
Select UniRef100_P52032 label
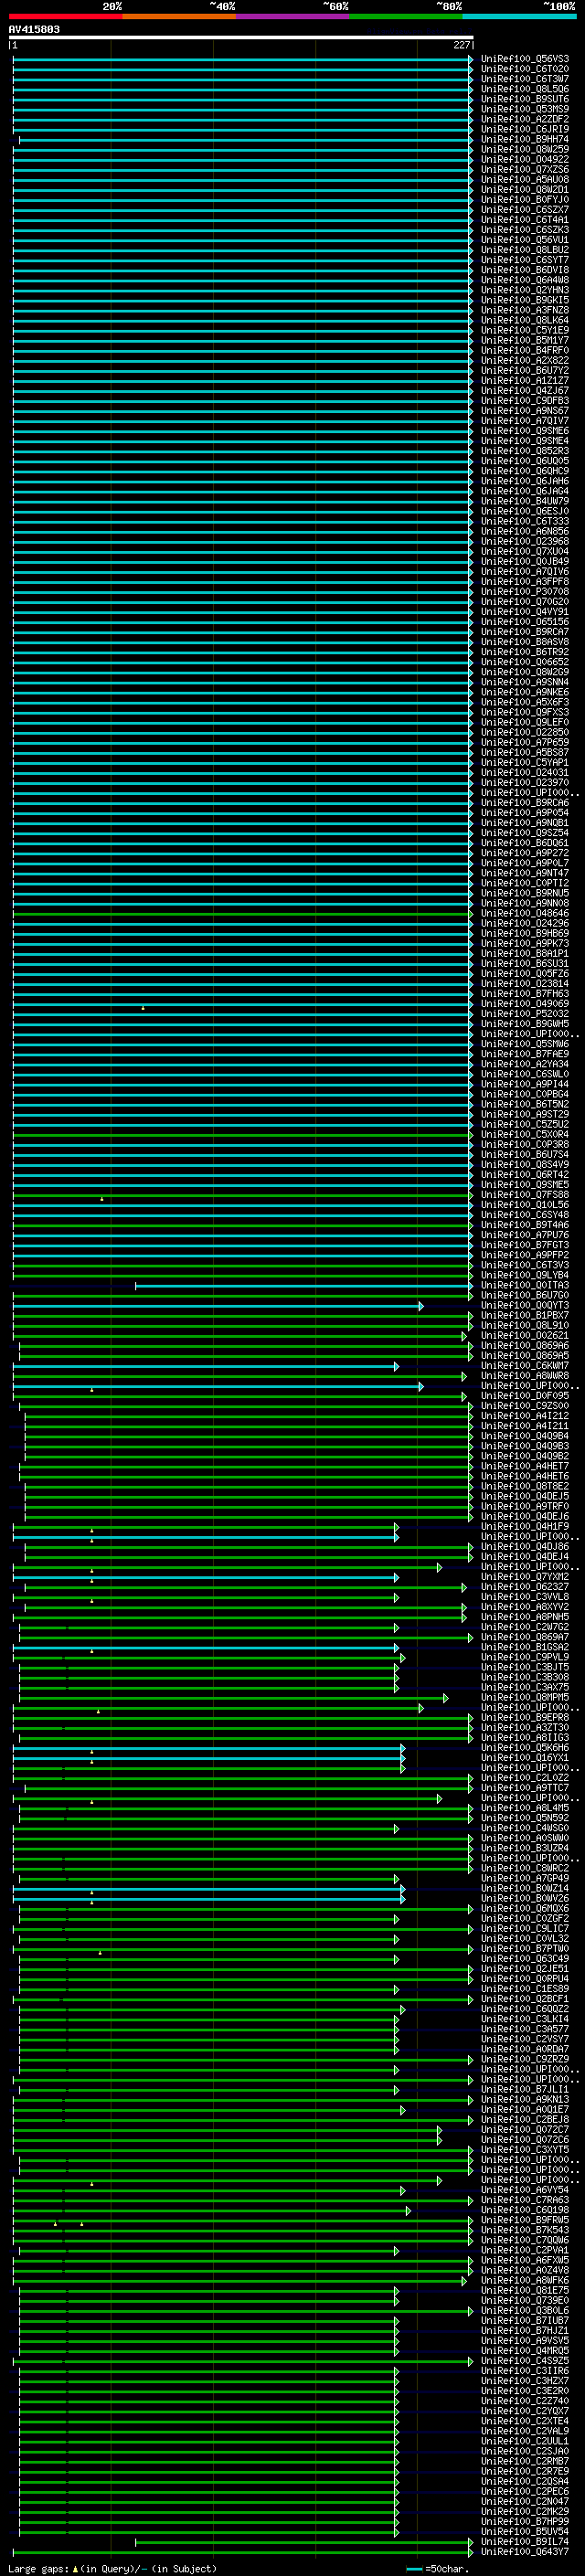point(525,1013)
